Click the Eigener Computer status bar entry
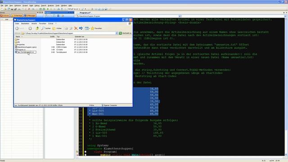Image resolution: width=288 pixels, height=162 pixels. pyautogui.click(x=109, y=105)
